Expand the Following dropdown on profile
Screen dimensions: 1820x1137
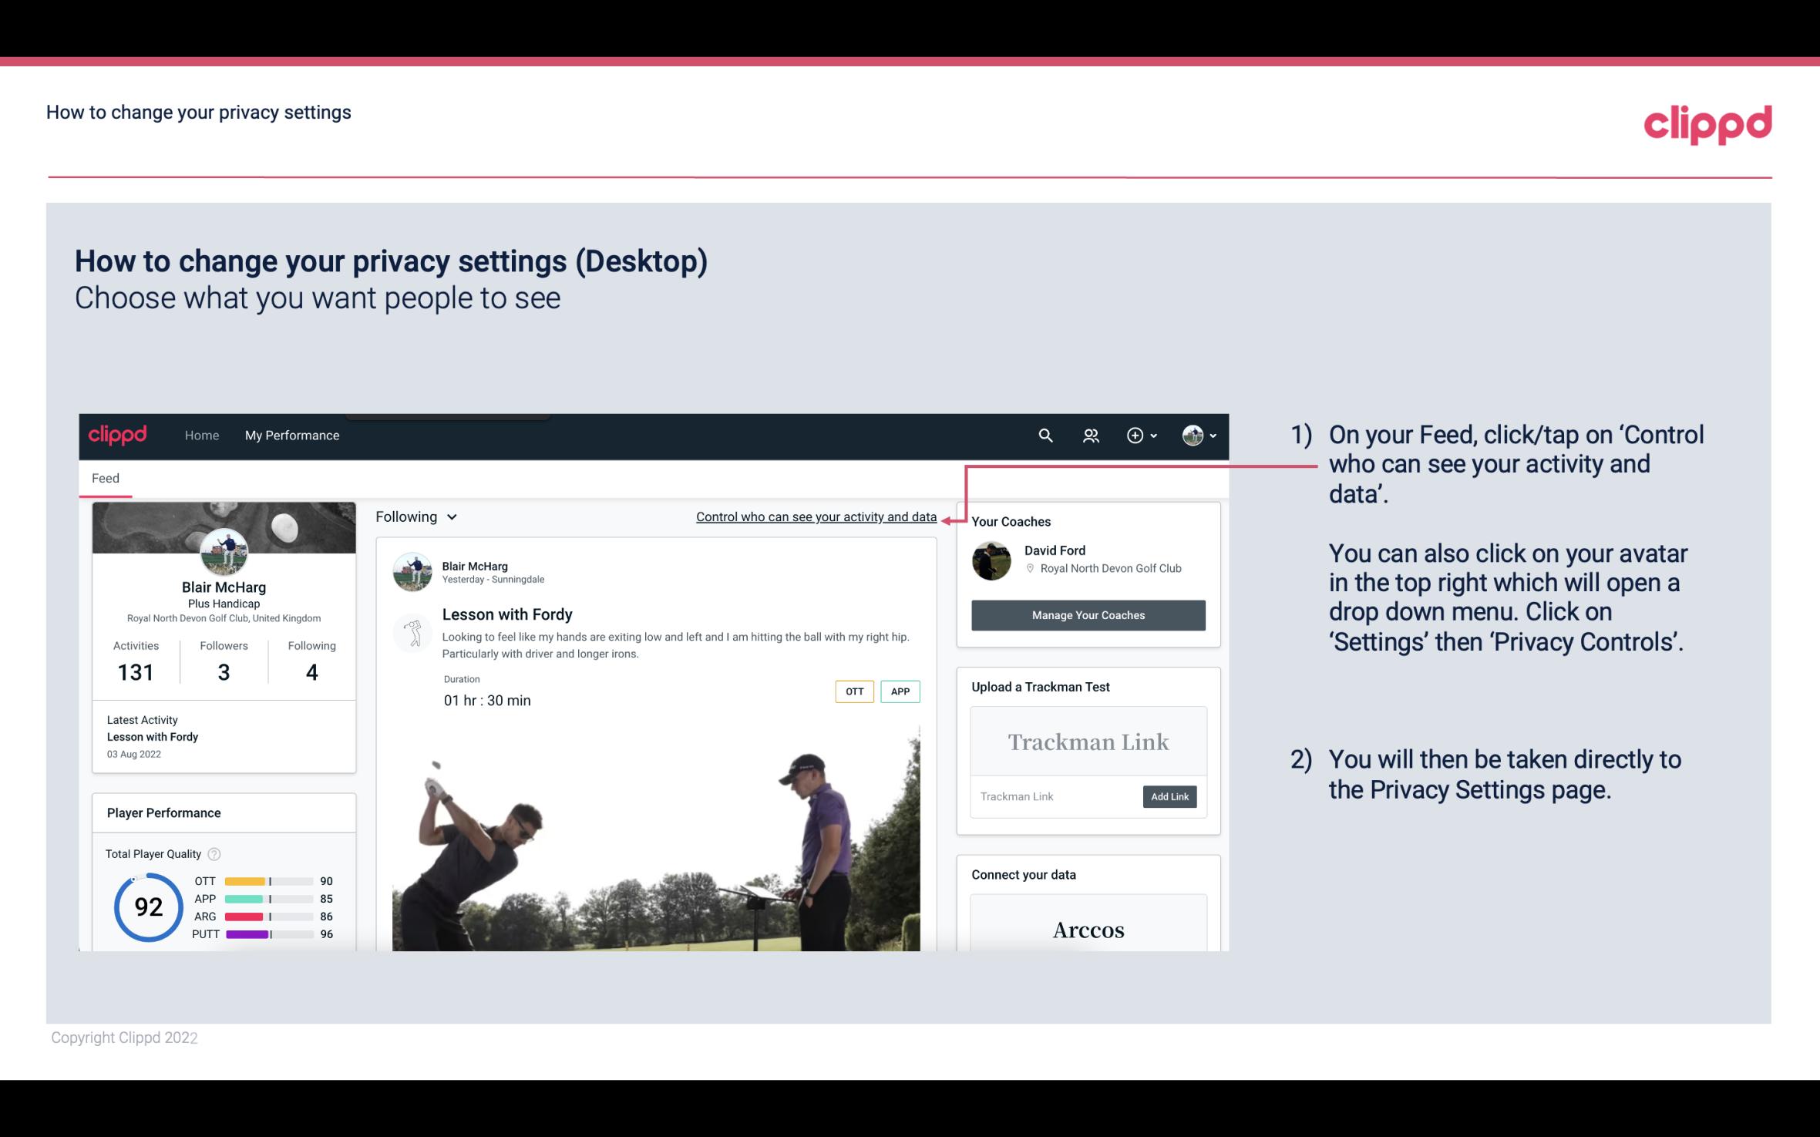tap(415, 515)
